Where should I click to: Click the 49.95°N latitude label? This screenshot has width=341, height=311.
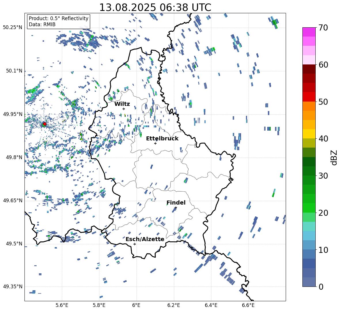13,114
